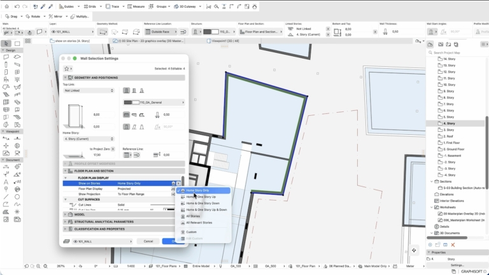Choose All Stories in popup
This screenshot has height=275, width=489.
(x=204, y=216)
